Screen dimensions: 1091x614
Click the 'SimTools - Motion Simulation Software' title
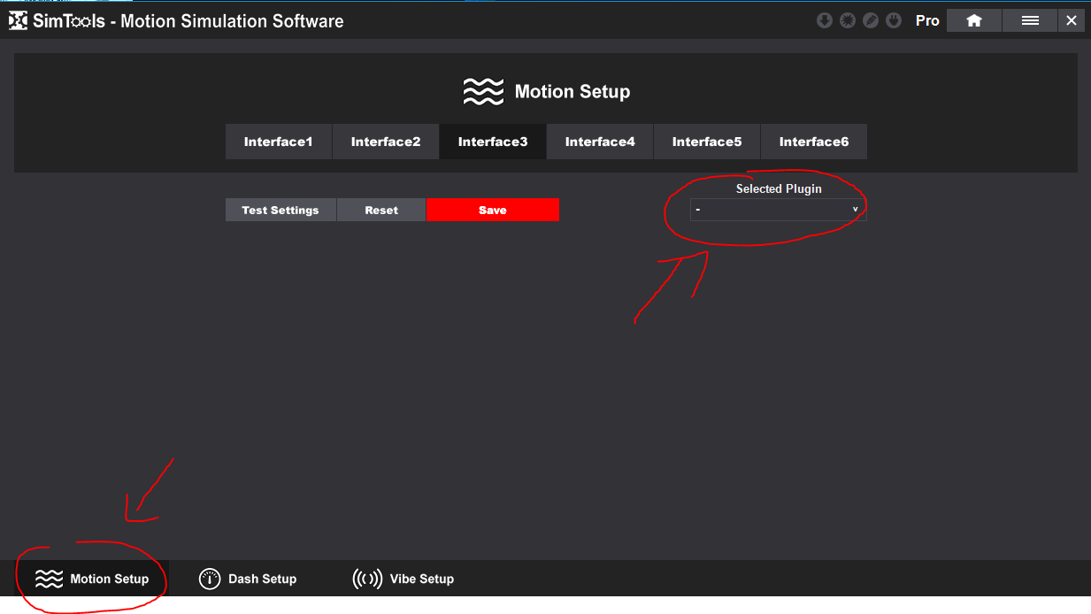[188, 21]
